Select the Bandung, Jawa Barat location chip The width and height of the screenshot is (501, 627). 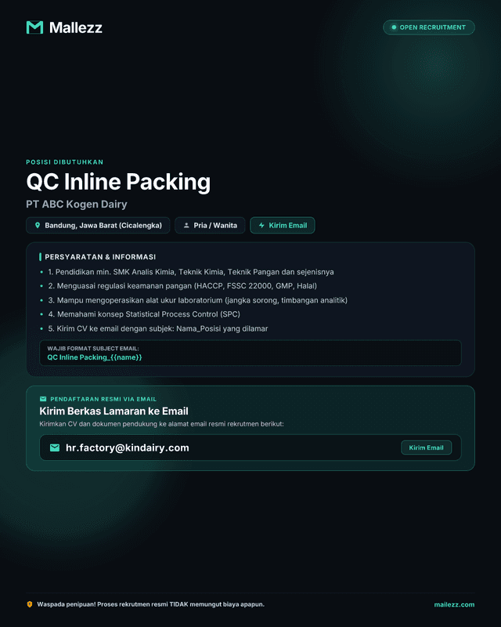tap(98, 225)
